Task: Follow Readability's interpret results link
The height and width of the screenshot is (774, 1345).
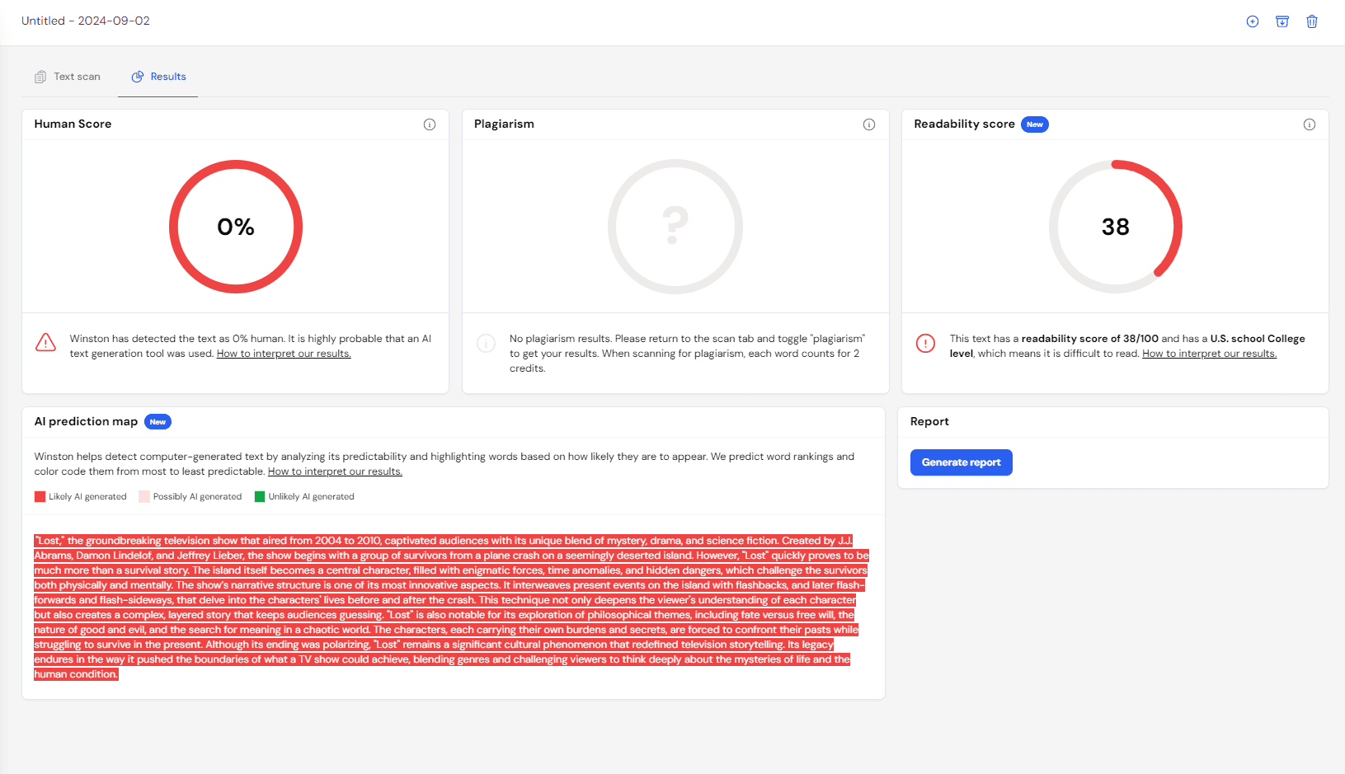Action: [1209, 354]
